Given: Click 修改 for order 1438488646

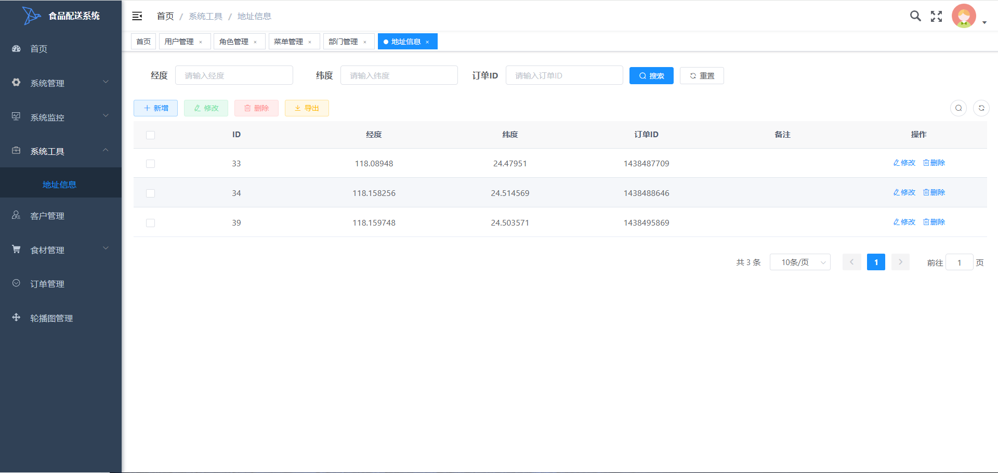Looking at the screenshot, I should click(x=904, y=192).
